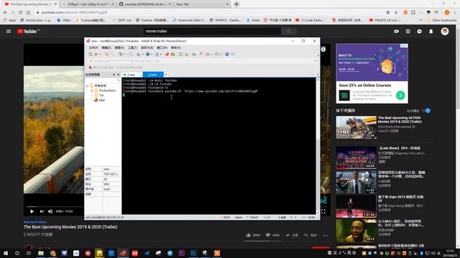
Task: Open 'The Best Upcoming ACTION Movies' video link
Action: pos(400,120)
